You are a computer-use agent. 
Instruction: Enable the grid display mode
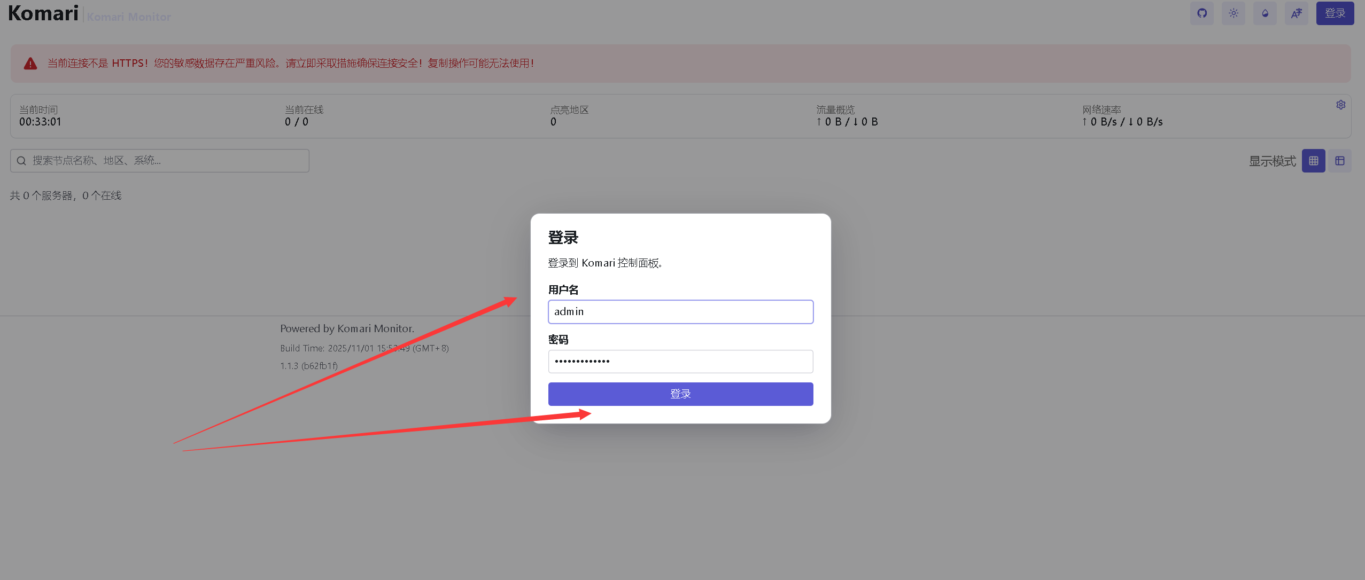point(1314,160)
